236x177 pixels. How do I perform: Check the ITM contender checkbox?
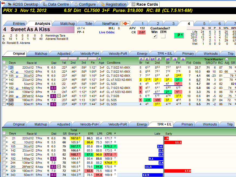[x=163, y=36]
